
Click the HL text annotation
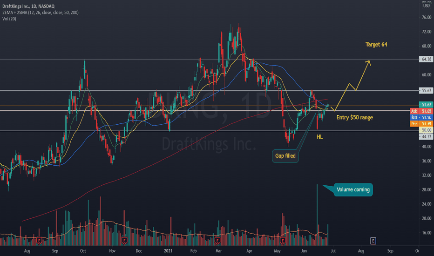[x=320, y=137]
